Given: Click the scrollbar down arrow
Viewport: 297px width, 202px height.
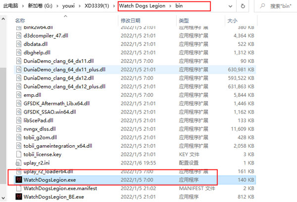Looking at the screenshot, I should click(x=3, y=198).
